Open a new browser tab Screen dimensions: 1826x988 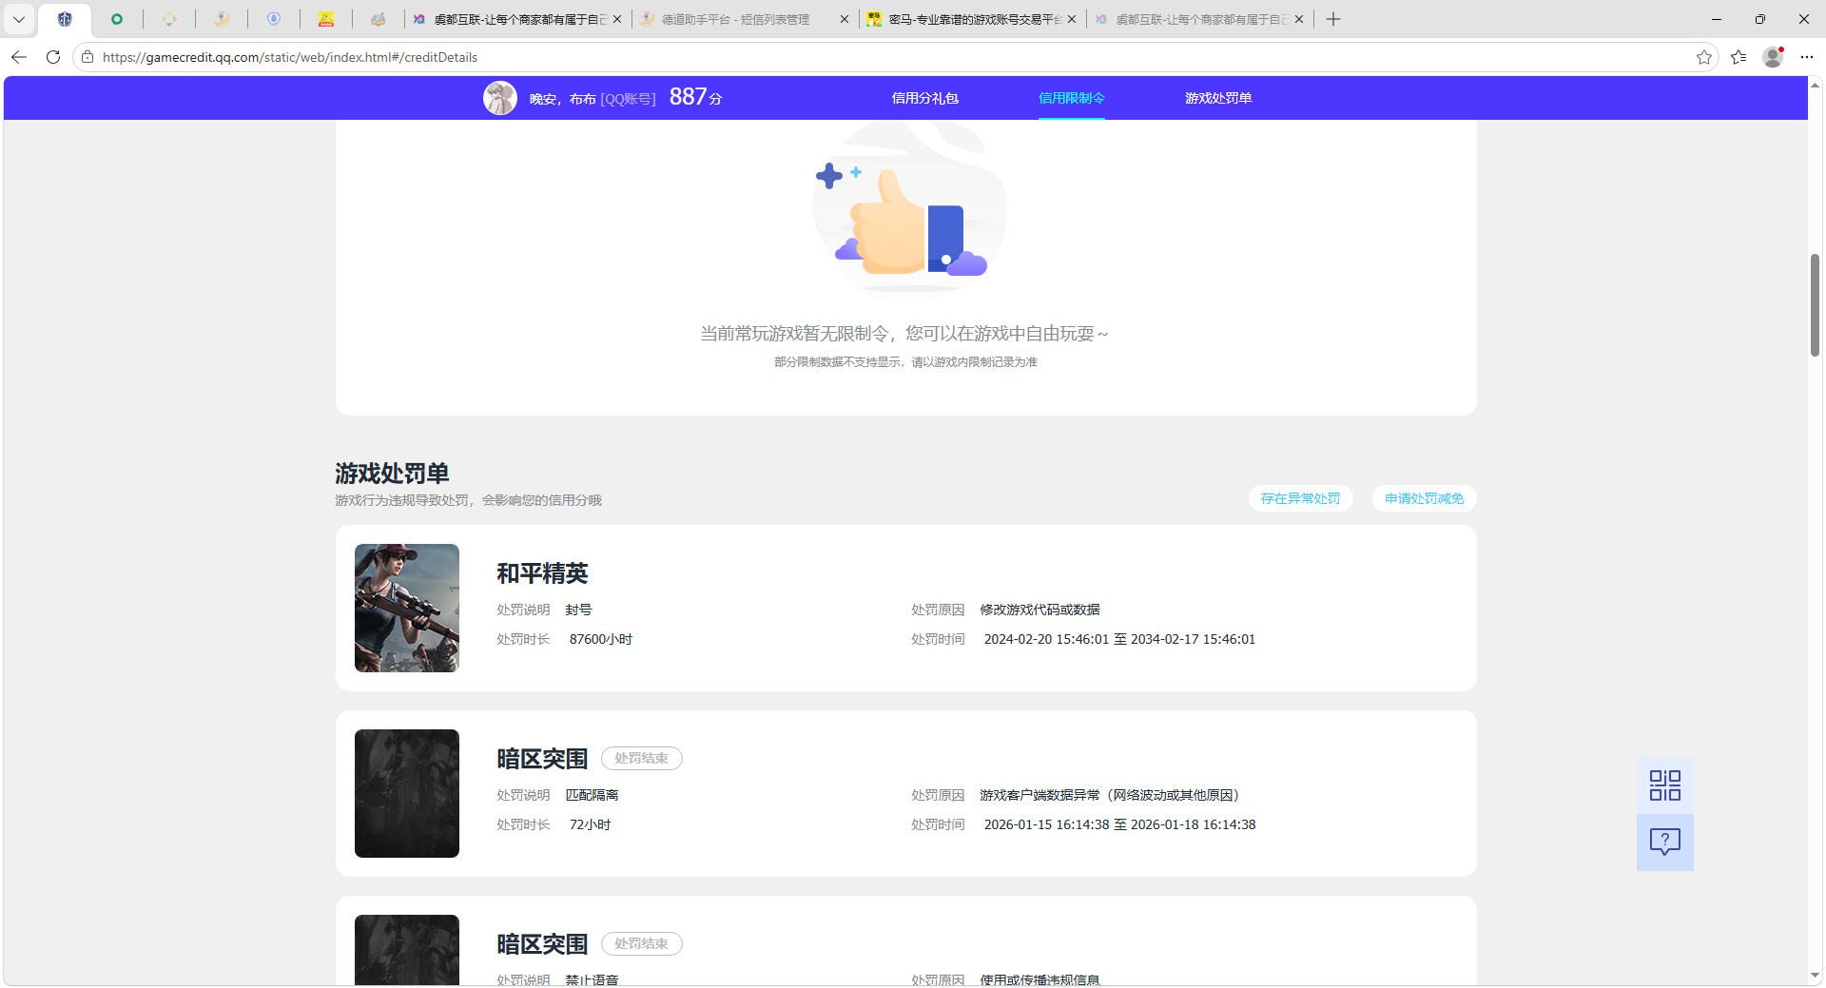click(x=1333, y=19)
